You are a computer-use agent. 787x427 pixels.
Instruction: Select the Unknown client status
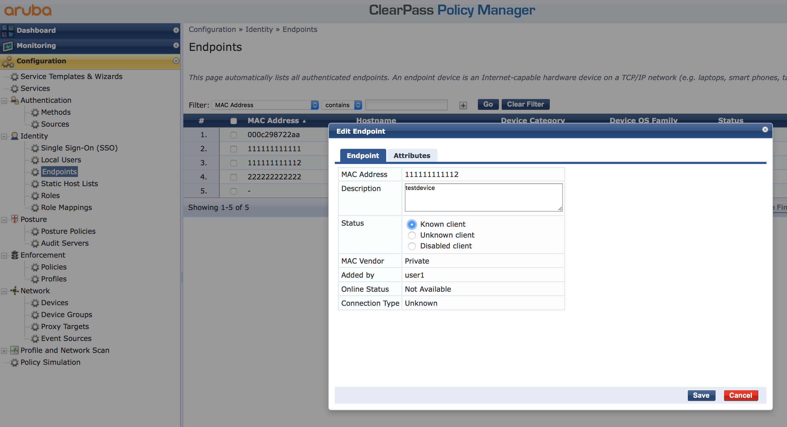pyautogui.click(x=412, y=235)
